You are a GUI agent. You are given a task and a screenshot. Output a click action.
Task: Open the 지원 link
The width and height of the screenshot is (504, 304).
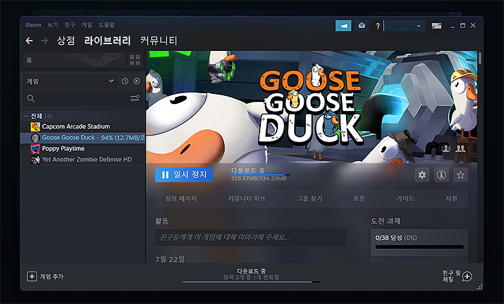(452, 199)
